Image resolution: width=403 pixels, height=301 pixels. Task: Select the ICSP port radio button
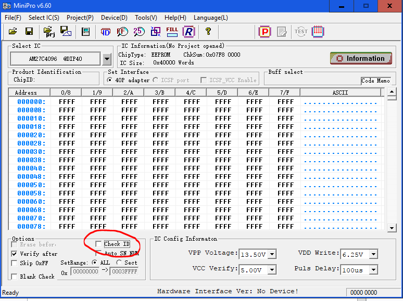click(156, 80)
